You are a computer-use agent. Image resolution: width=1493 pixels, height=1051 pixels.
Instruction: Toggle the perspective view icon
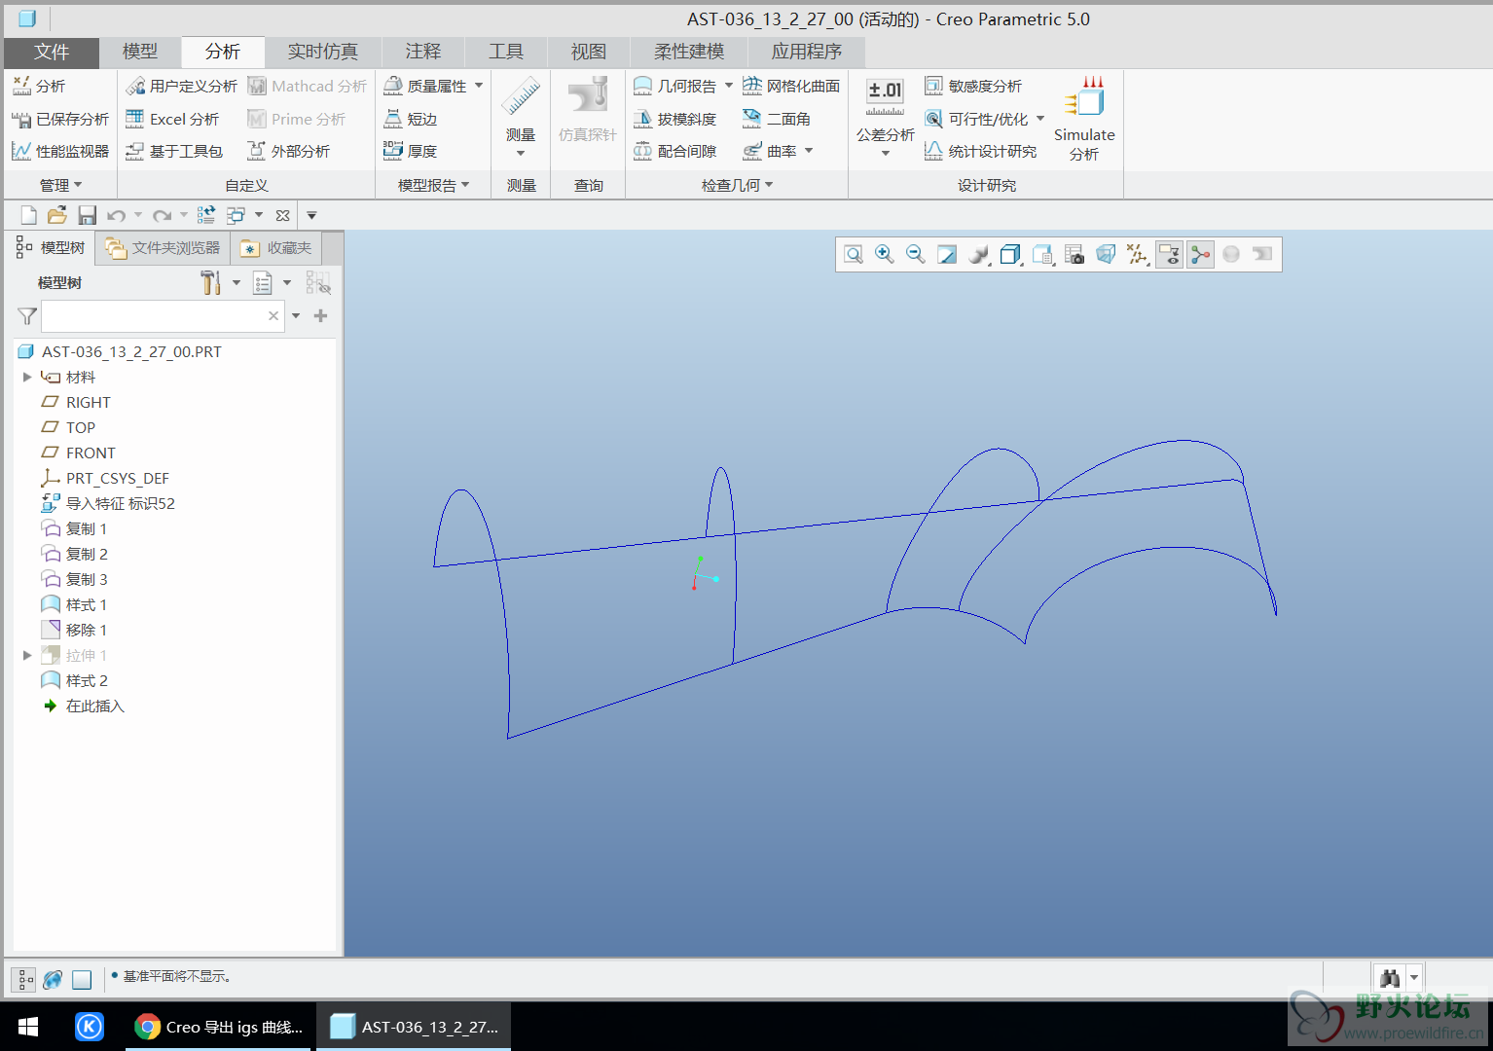coord(1106,255)
